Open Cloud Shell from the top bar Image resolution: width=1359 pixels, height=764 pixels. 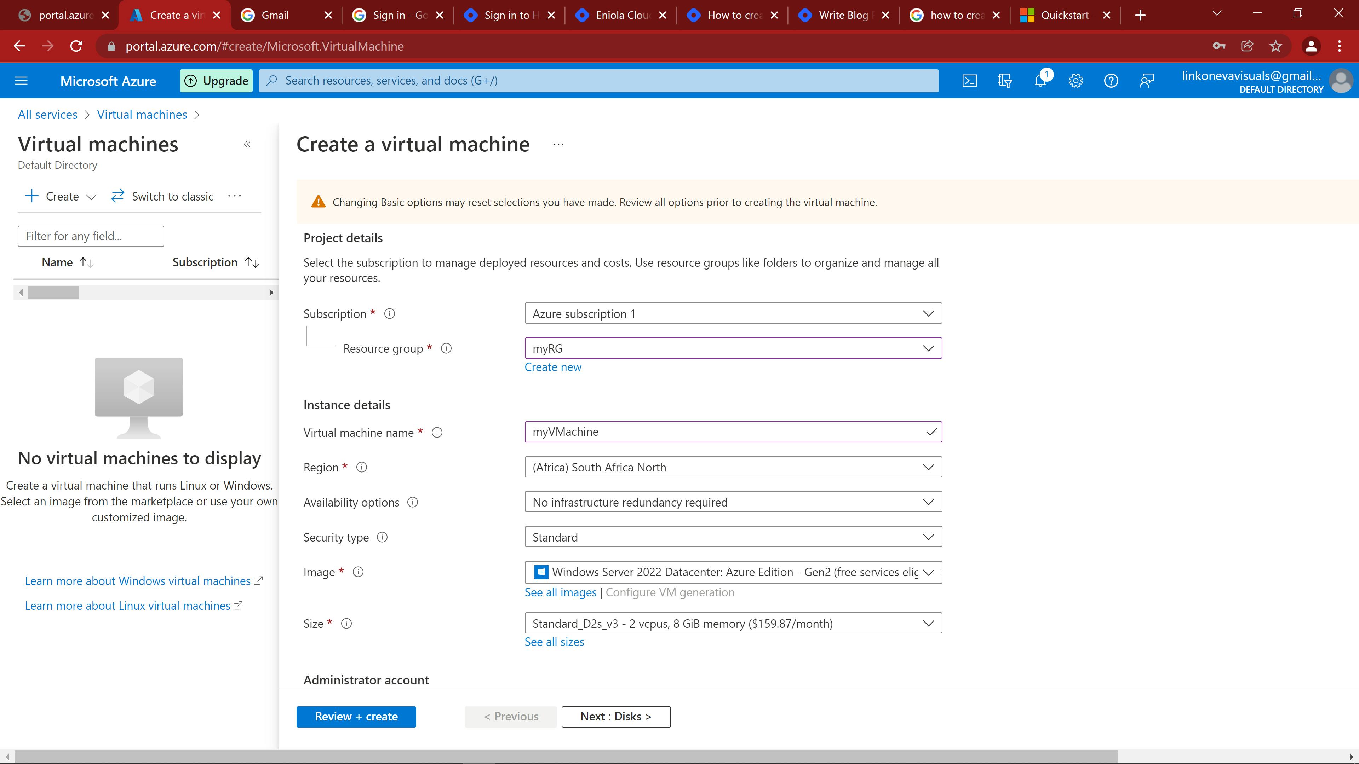click(969, 81)
